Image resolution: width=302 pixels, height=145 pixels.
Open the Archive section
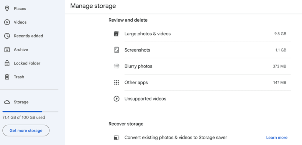pos(21,50)
